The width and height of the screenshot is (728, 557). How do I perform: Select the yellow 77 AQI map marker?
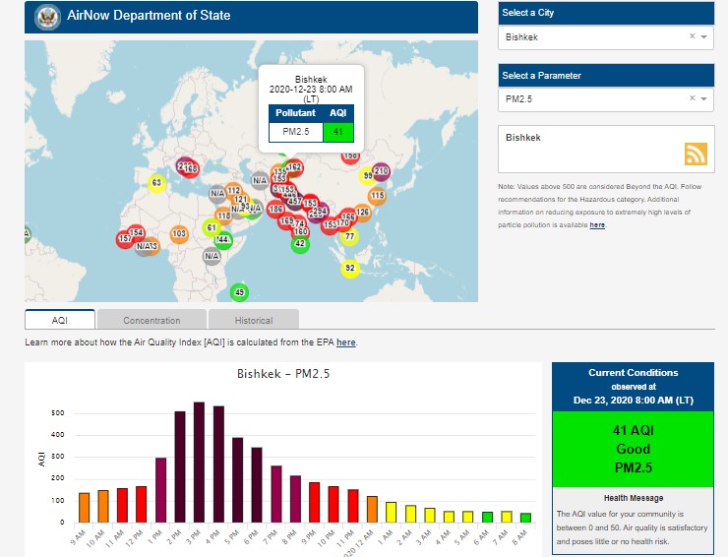[x=348, y=236]
